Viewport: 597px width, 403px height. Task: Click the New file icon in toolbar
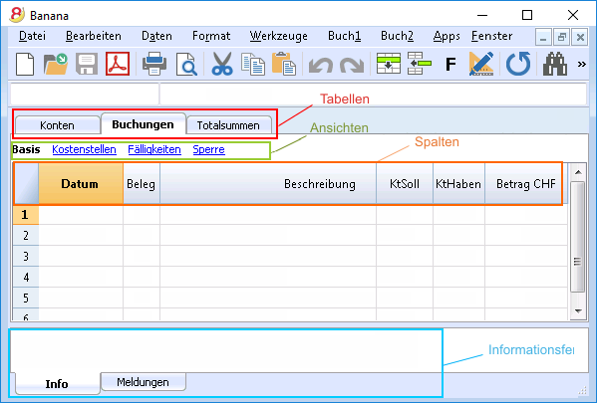coord(25,64)
